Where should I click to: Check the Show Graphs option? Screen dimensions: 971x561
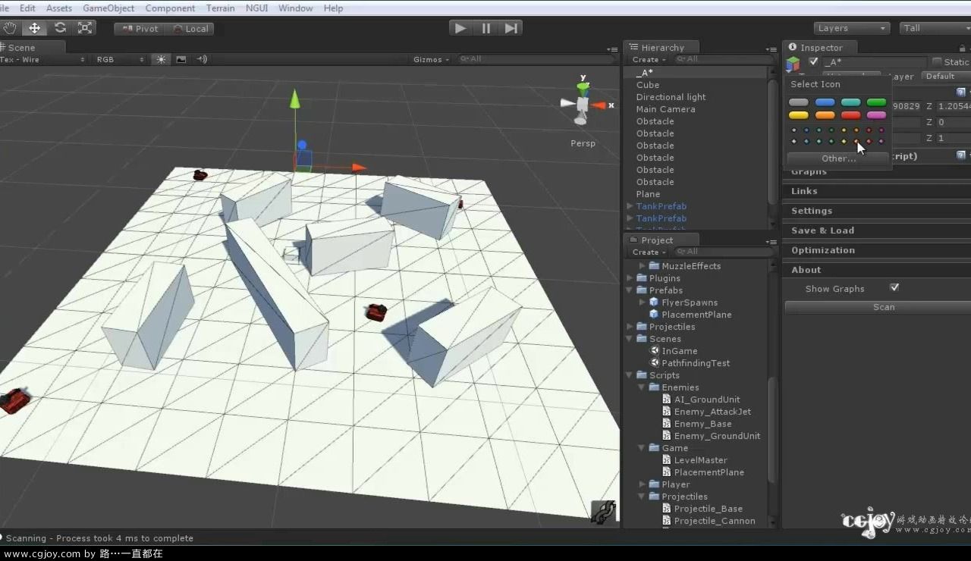click(894, 287)
